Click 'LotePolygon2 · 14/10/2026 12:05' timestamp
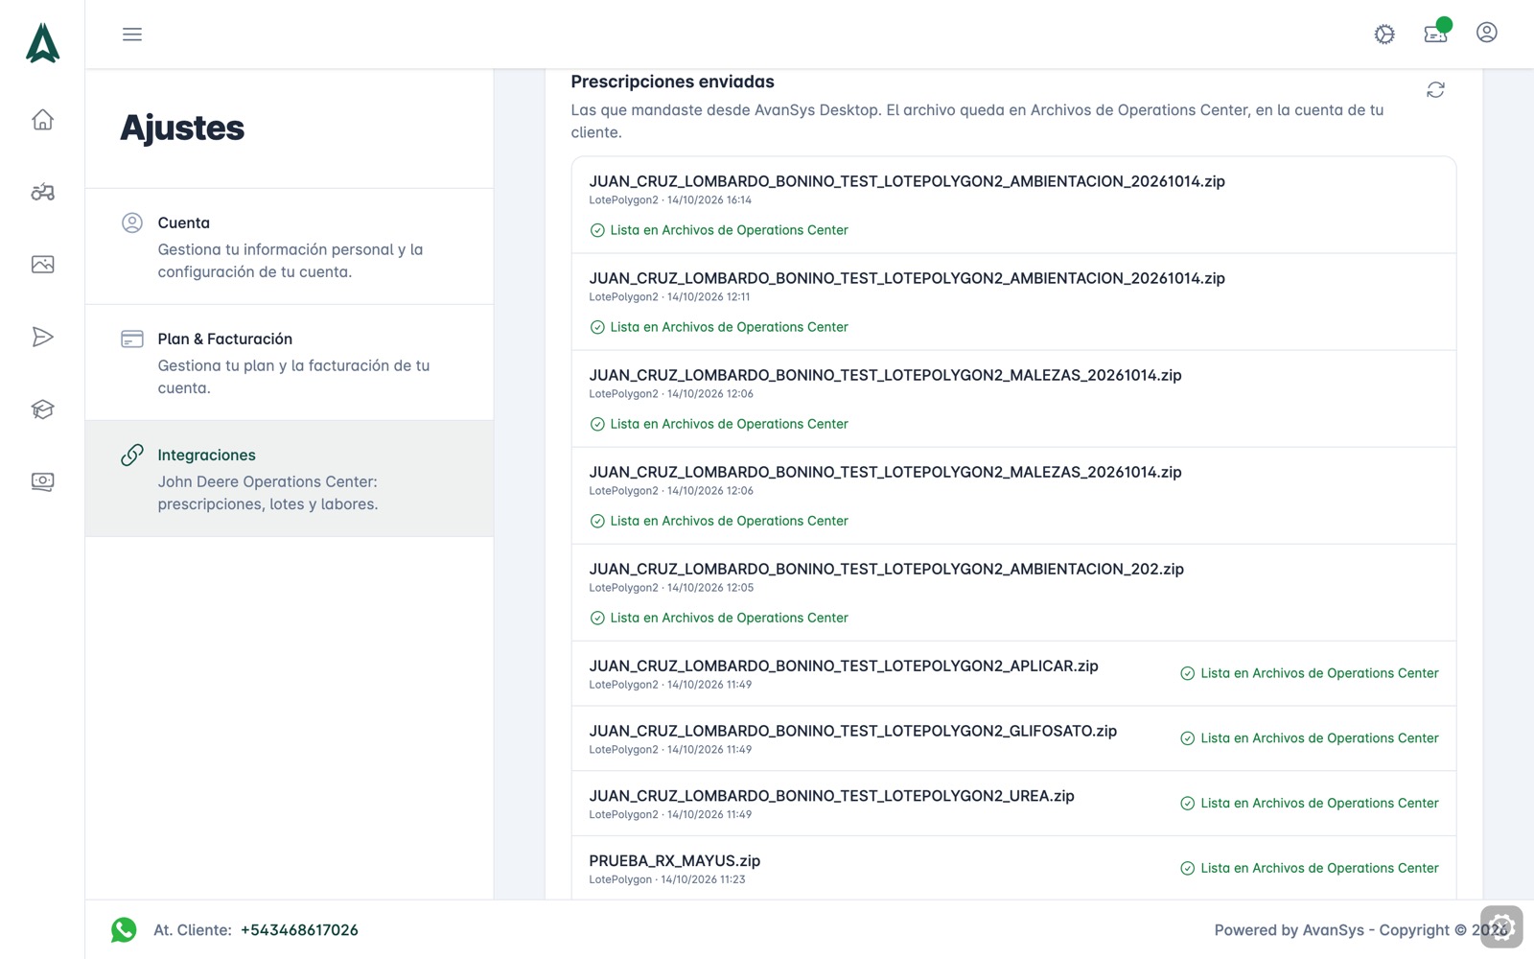Viewport: 1534px width, 959px height. 671,588
